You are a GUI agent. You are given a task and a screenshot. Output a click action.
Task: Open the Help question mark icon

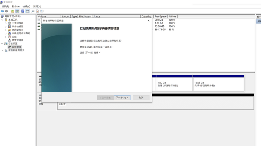(x=23, y=11)
